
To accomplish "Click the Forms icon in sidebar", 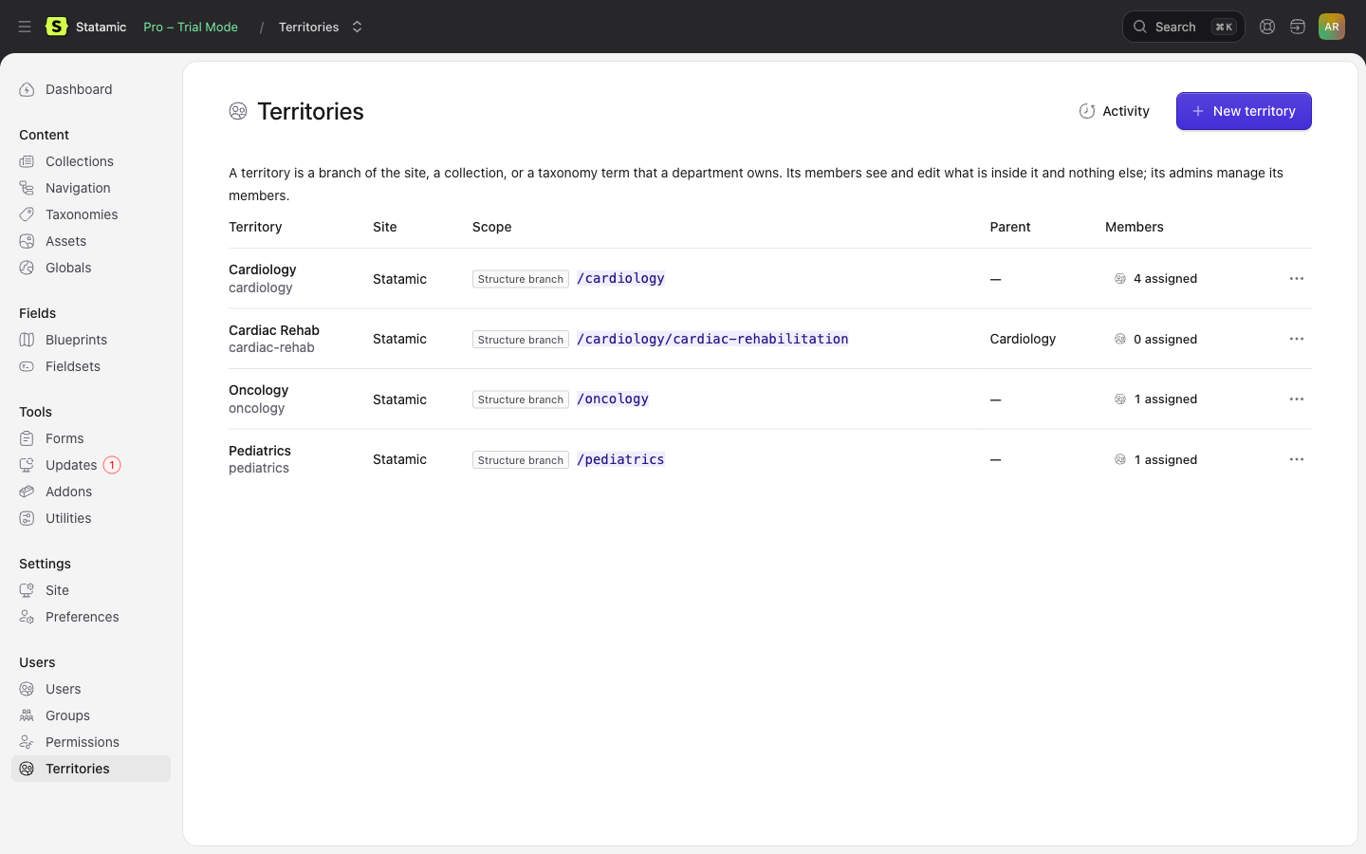I will (x=27, y=438).
